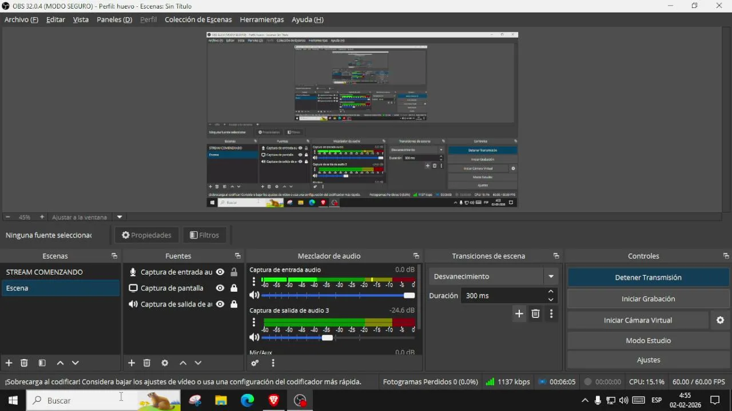Open the Editar menu
This screenshot has width=732, height=411.
[x=55, y=19]
